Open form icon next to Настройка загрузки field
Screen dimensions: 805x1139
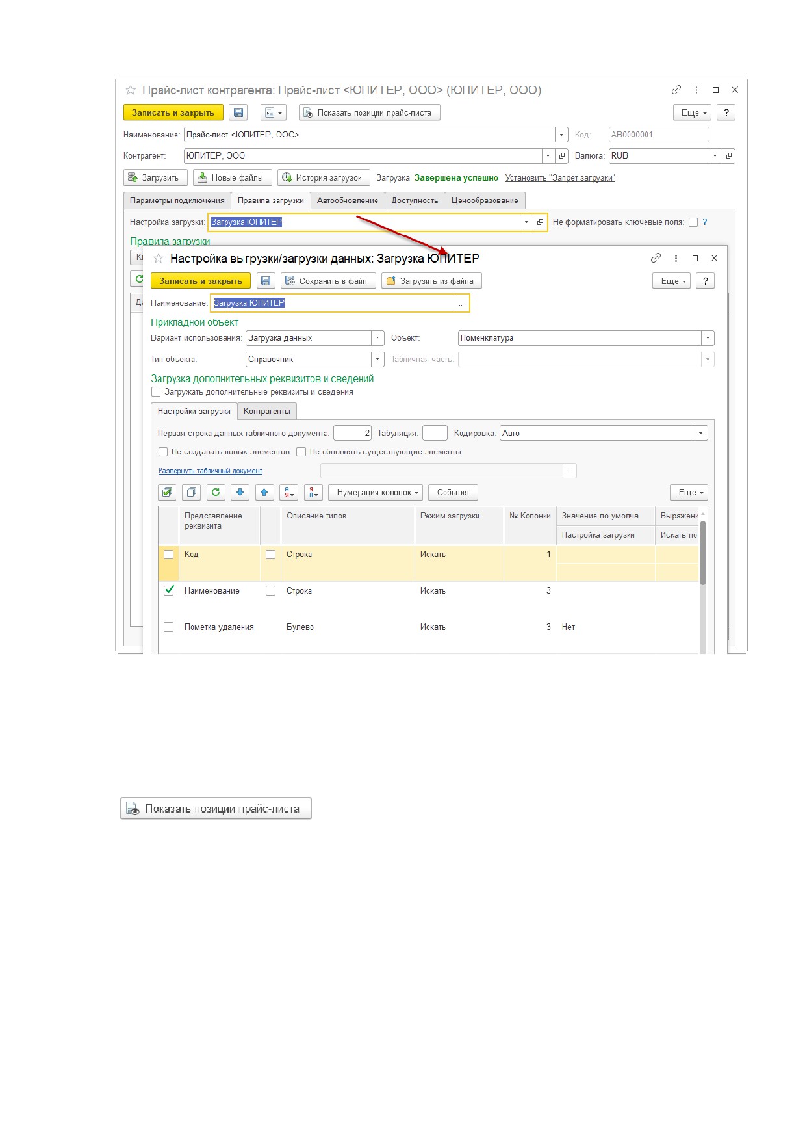(x=540, y=222)
